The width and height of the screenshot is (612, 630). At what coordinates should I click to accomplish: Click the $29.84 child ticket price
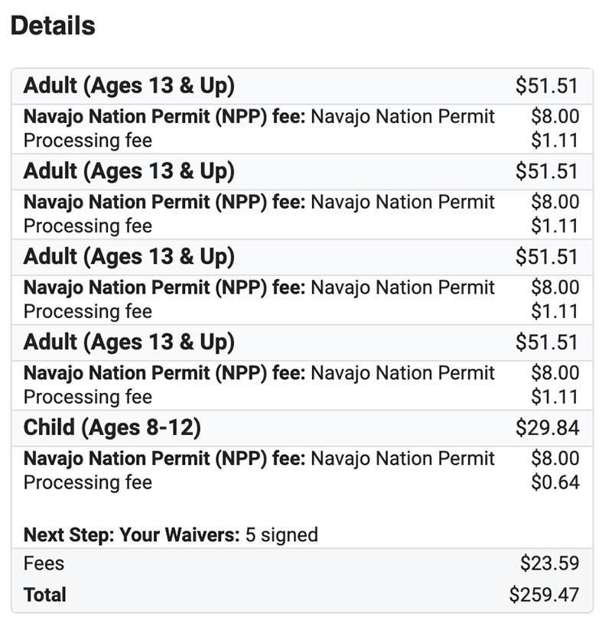[547, 427]
